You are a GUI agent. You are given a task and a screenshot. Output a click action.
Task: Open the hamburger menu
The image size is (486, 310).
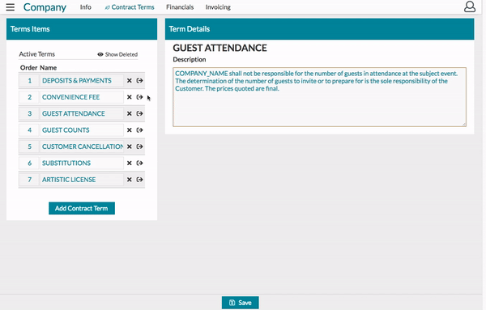click(11, 7)
